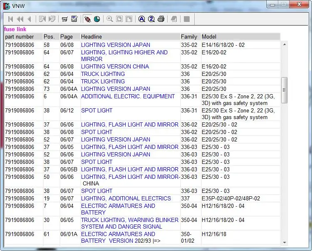
Task: Click the first-page navigation arrow icon
Action: coord(10,19)
